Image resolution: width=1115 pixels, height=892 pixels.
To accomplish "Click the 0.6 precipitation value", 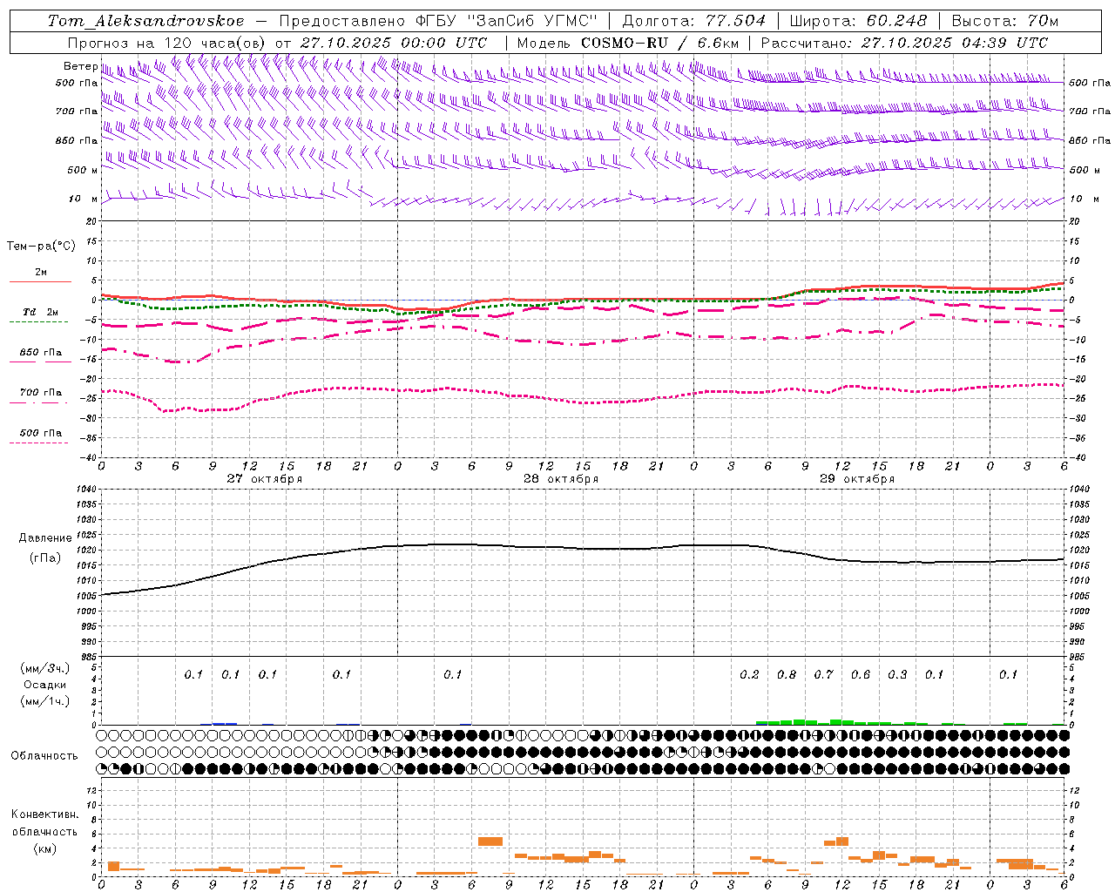I will [x=861, y=675].
